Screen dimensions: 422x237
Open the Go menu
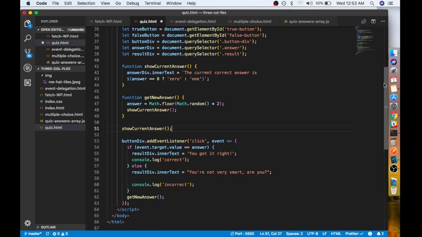tap(118, 3)
